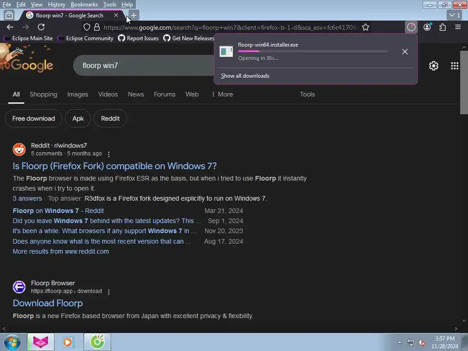Viewport: 468px width, 351px height.
Task: Open the search Tools options
Action: [307, 94]
